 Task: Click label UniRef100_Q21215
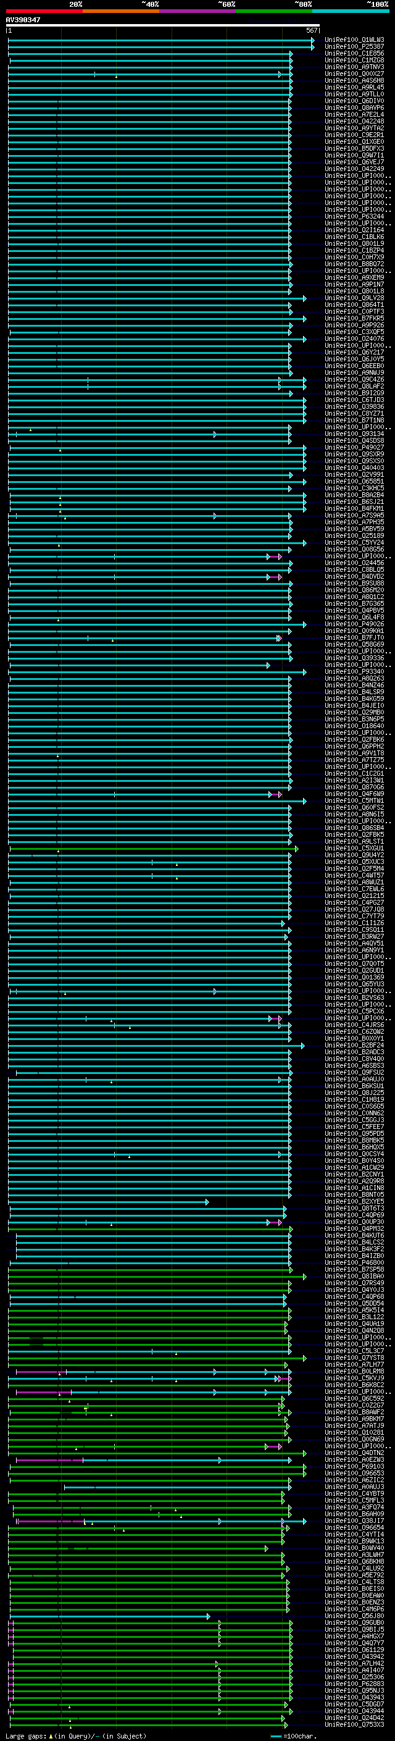pyautogui.click(x=354, y=896)
